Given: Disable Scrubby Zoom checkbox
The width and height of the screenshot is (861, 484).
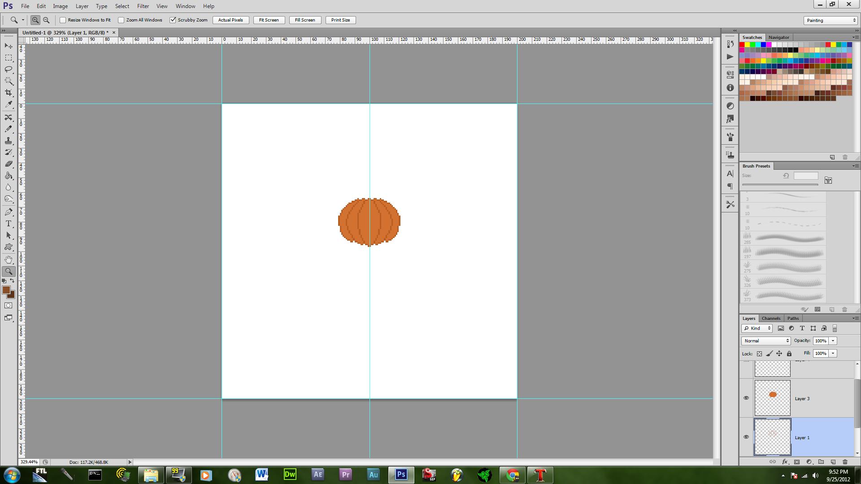Looking at the screenshot, I should pos(173,20).
